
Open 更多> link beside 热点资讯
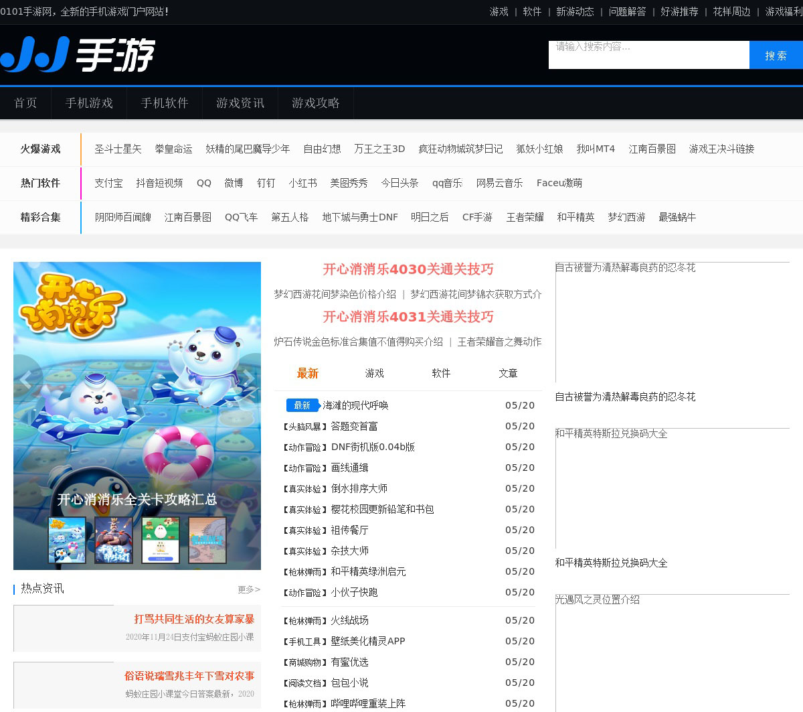(248, 589)
